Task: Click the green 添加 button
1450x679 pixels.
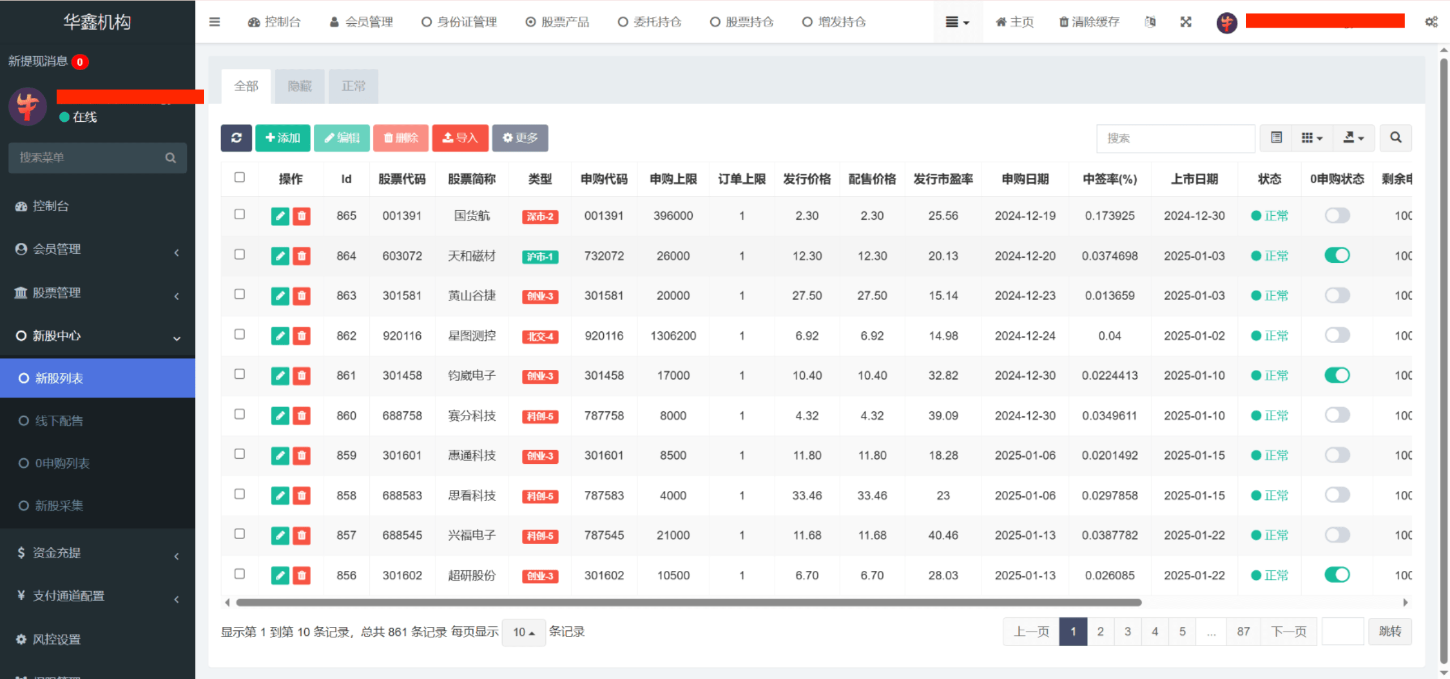Action: (x=283, y=138)
